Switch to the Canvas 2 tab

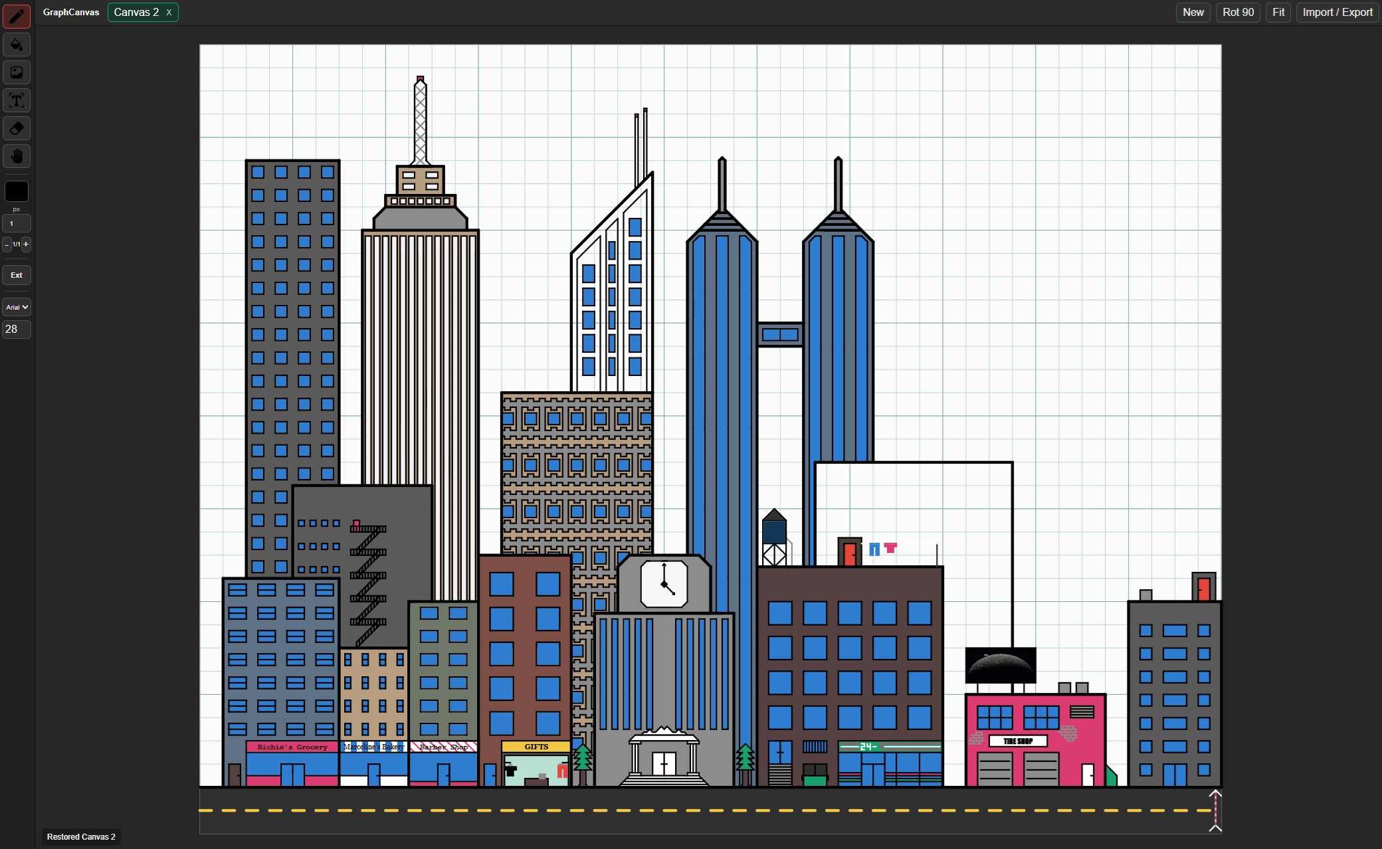point(136,12)
